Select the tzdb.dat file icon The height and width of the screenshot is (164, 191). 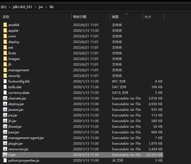click(x=5, y=87)
